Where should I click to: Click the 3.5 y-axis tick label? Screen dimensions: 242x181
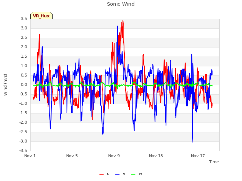[24, 19]
